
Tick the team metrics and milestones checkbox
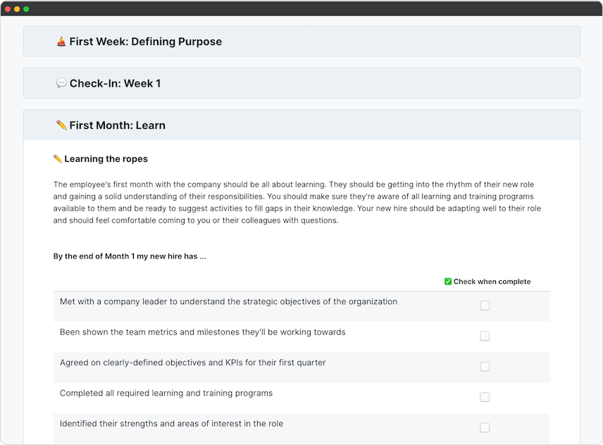click(485, 336)
